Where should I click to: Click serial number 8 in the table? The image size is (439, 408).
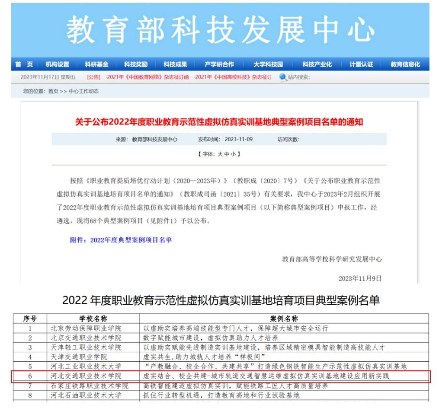(x=30, y=395)
